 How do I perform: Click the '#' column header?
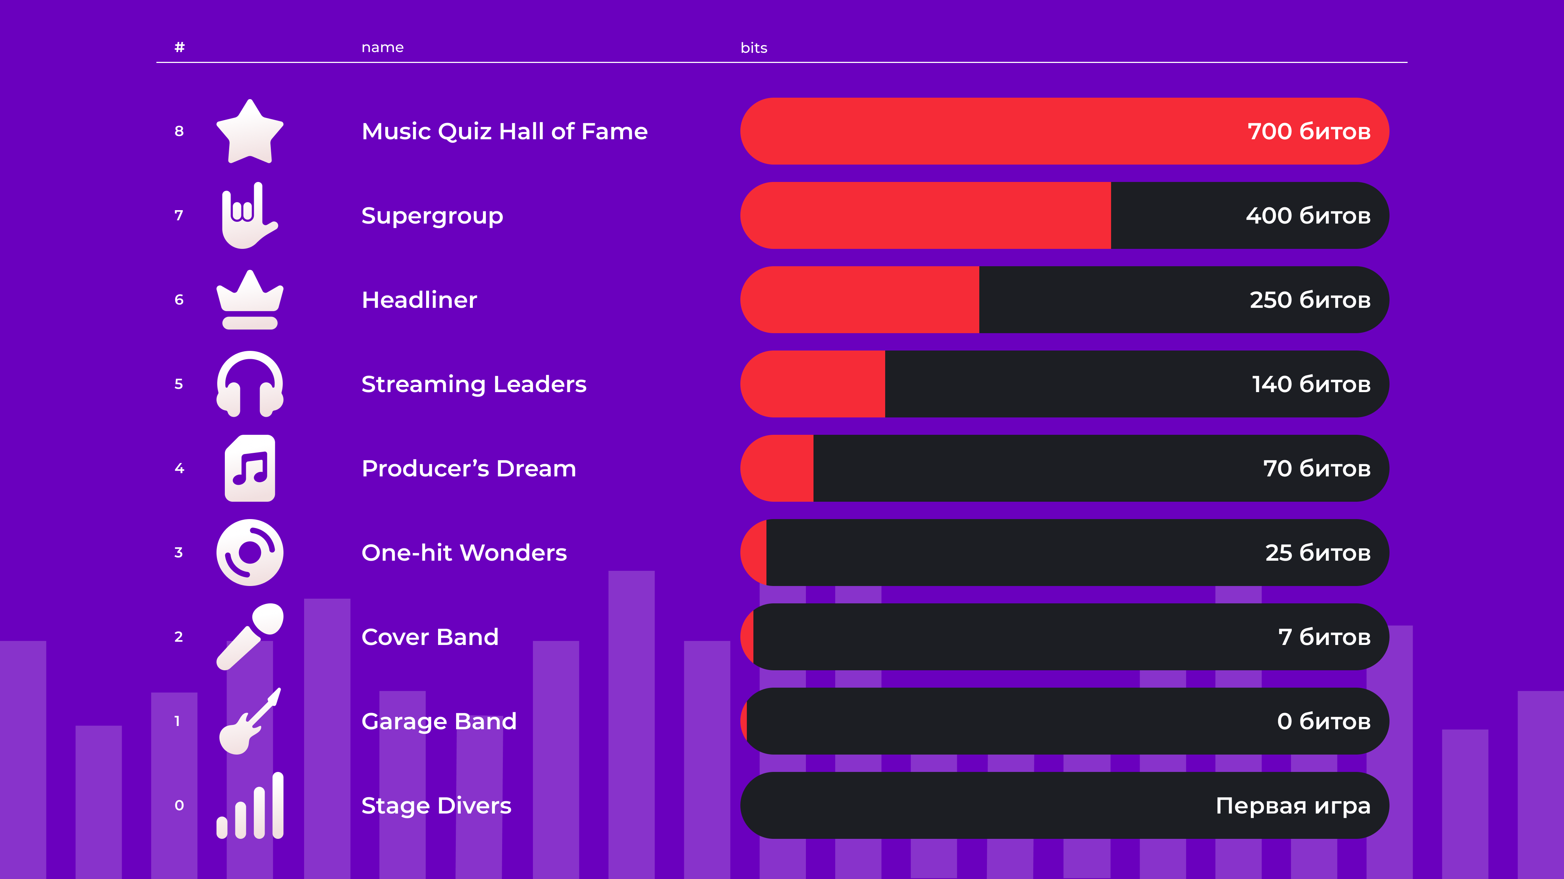(x=179, y=47)
